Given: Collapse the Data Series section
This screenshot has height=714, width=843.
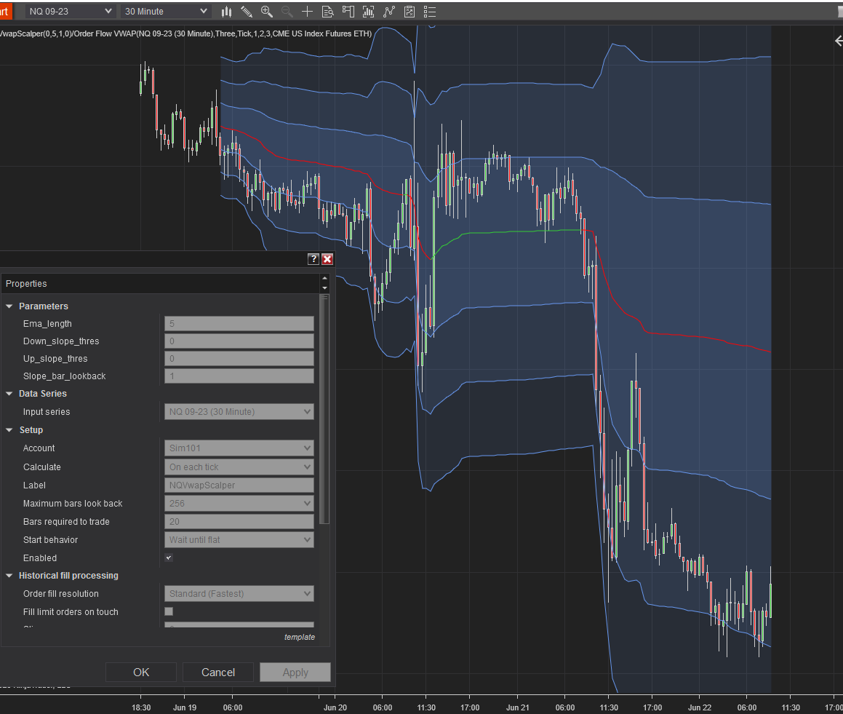Looking at the screenshot, I should pyautogui.click(x=9, y=394).
